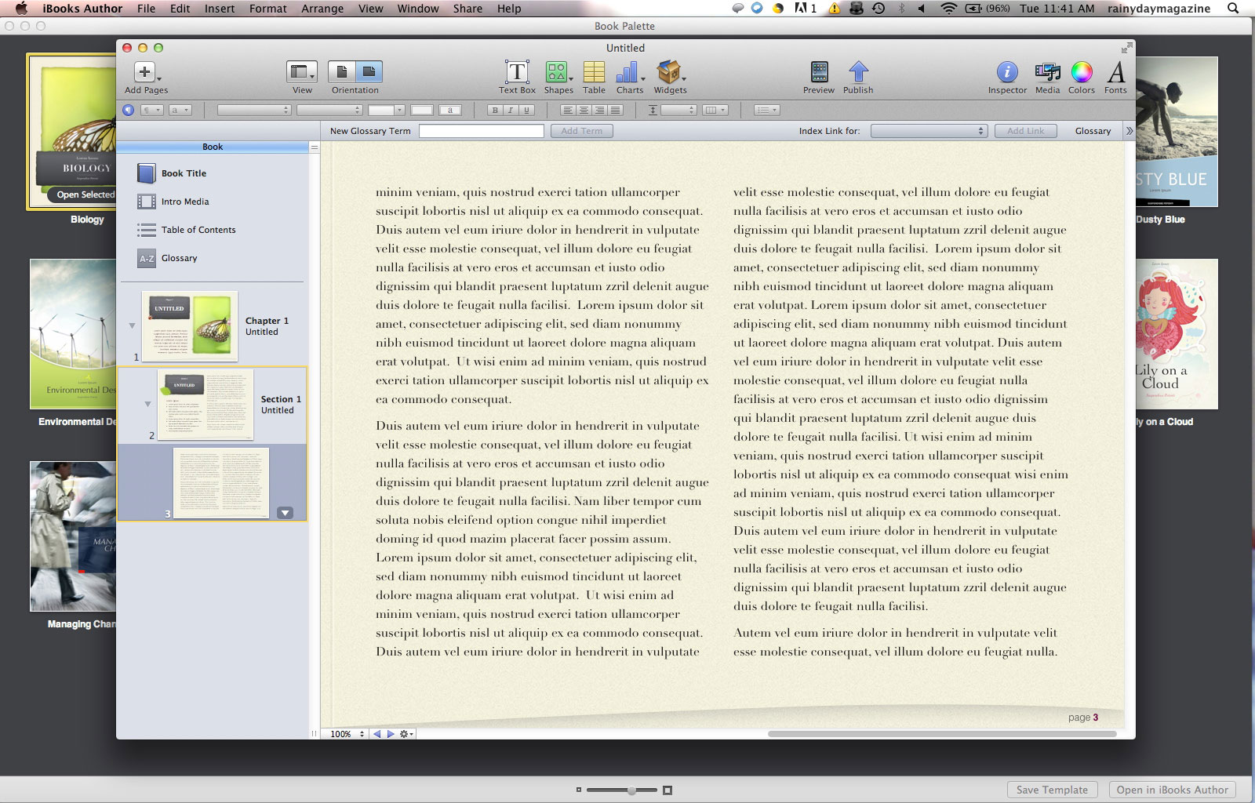Open the Format menu
This screenshot has width=1255, height=803.
[268, 9]
